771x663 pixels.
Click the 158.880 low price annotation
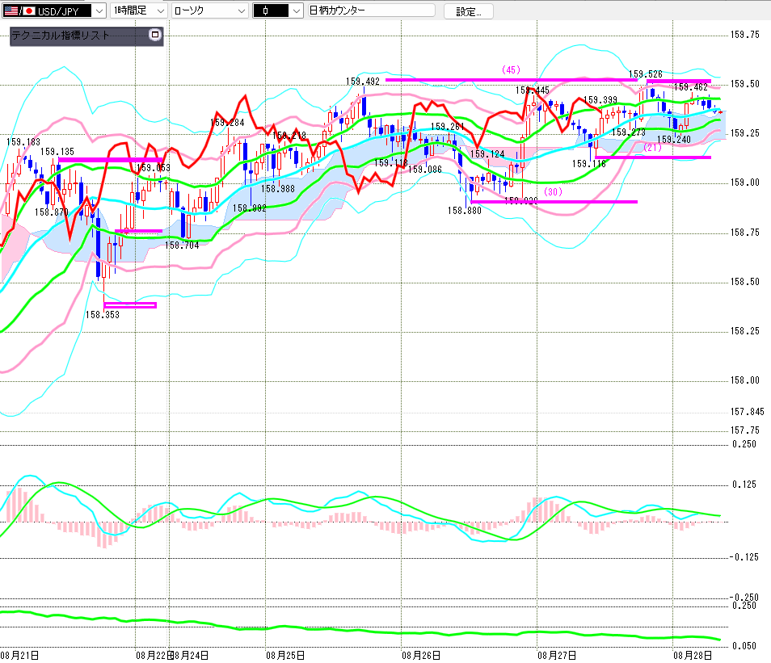464,211
